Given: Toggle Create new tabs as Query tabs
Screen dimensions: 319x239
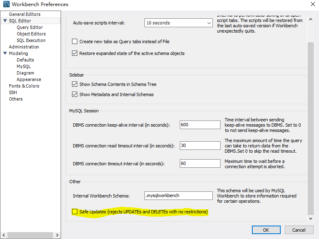Looking at the screenshot, I should (x=75, y=42).
